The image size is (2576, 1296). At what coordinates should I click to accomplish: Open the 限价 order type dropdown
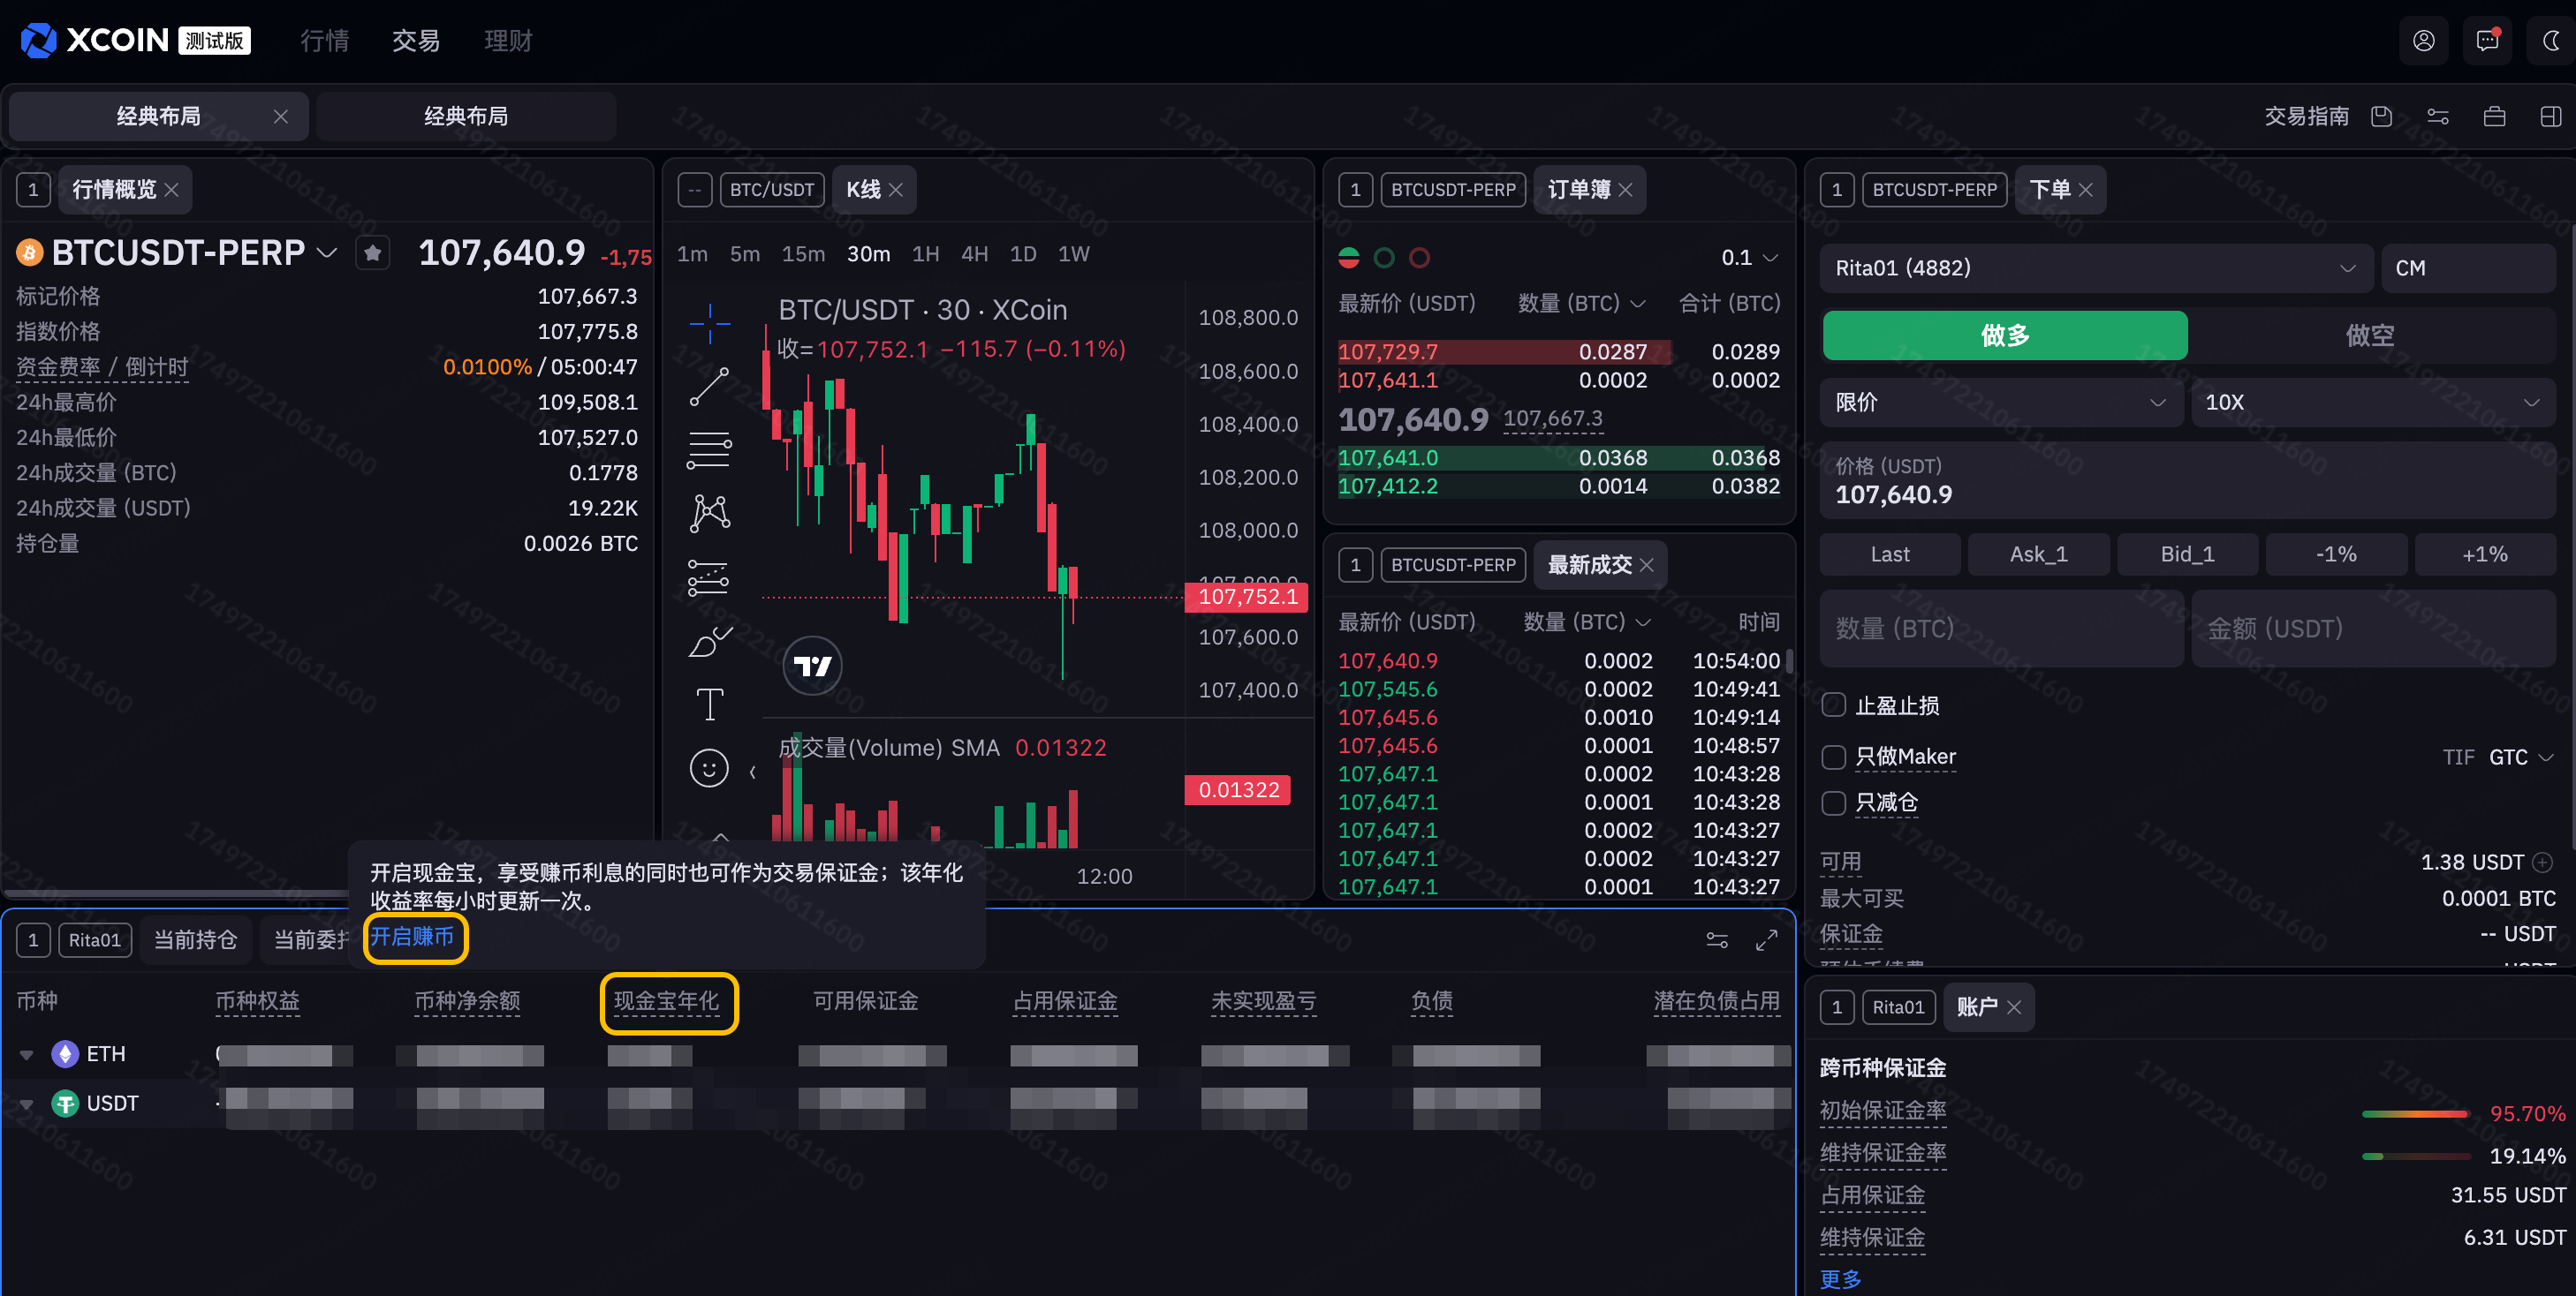point(2000,403)
